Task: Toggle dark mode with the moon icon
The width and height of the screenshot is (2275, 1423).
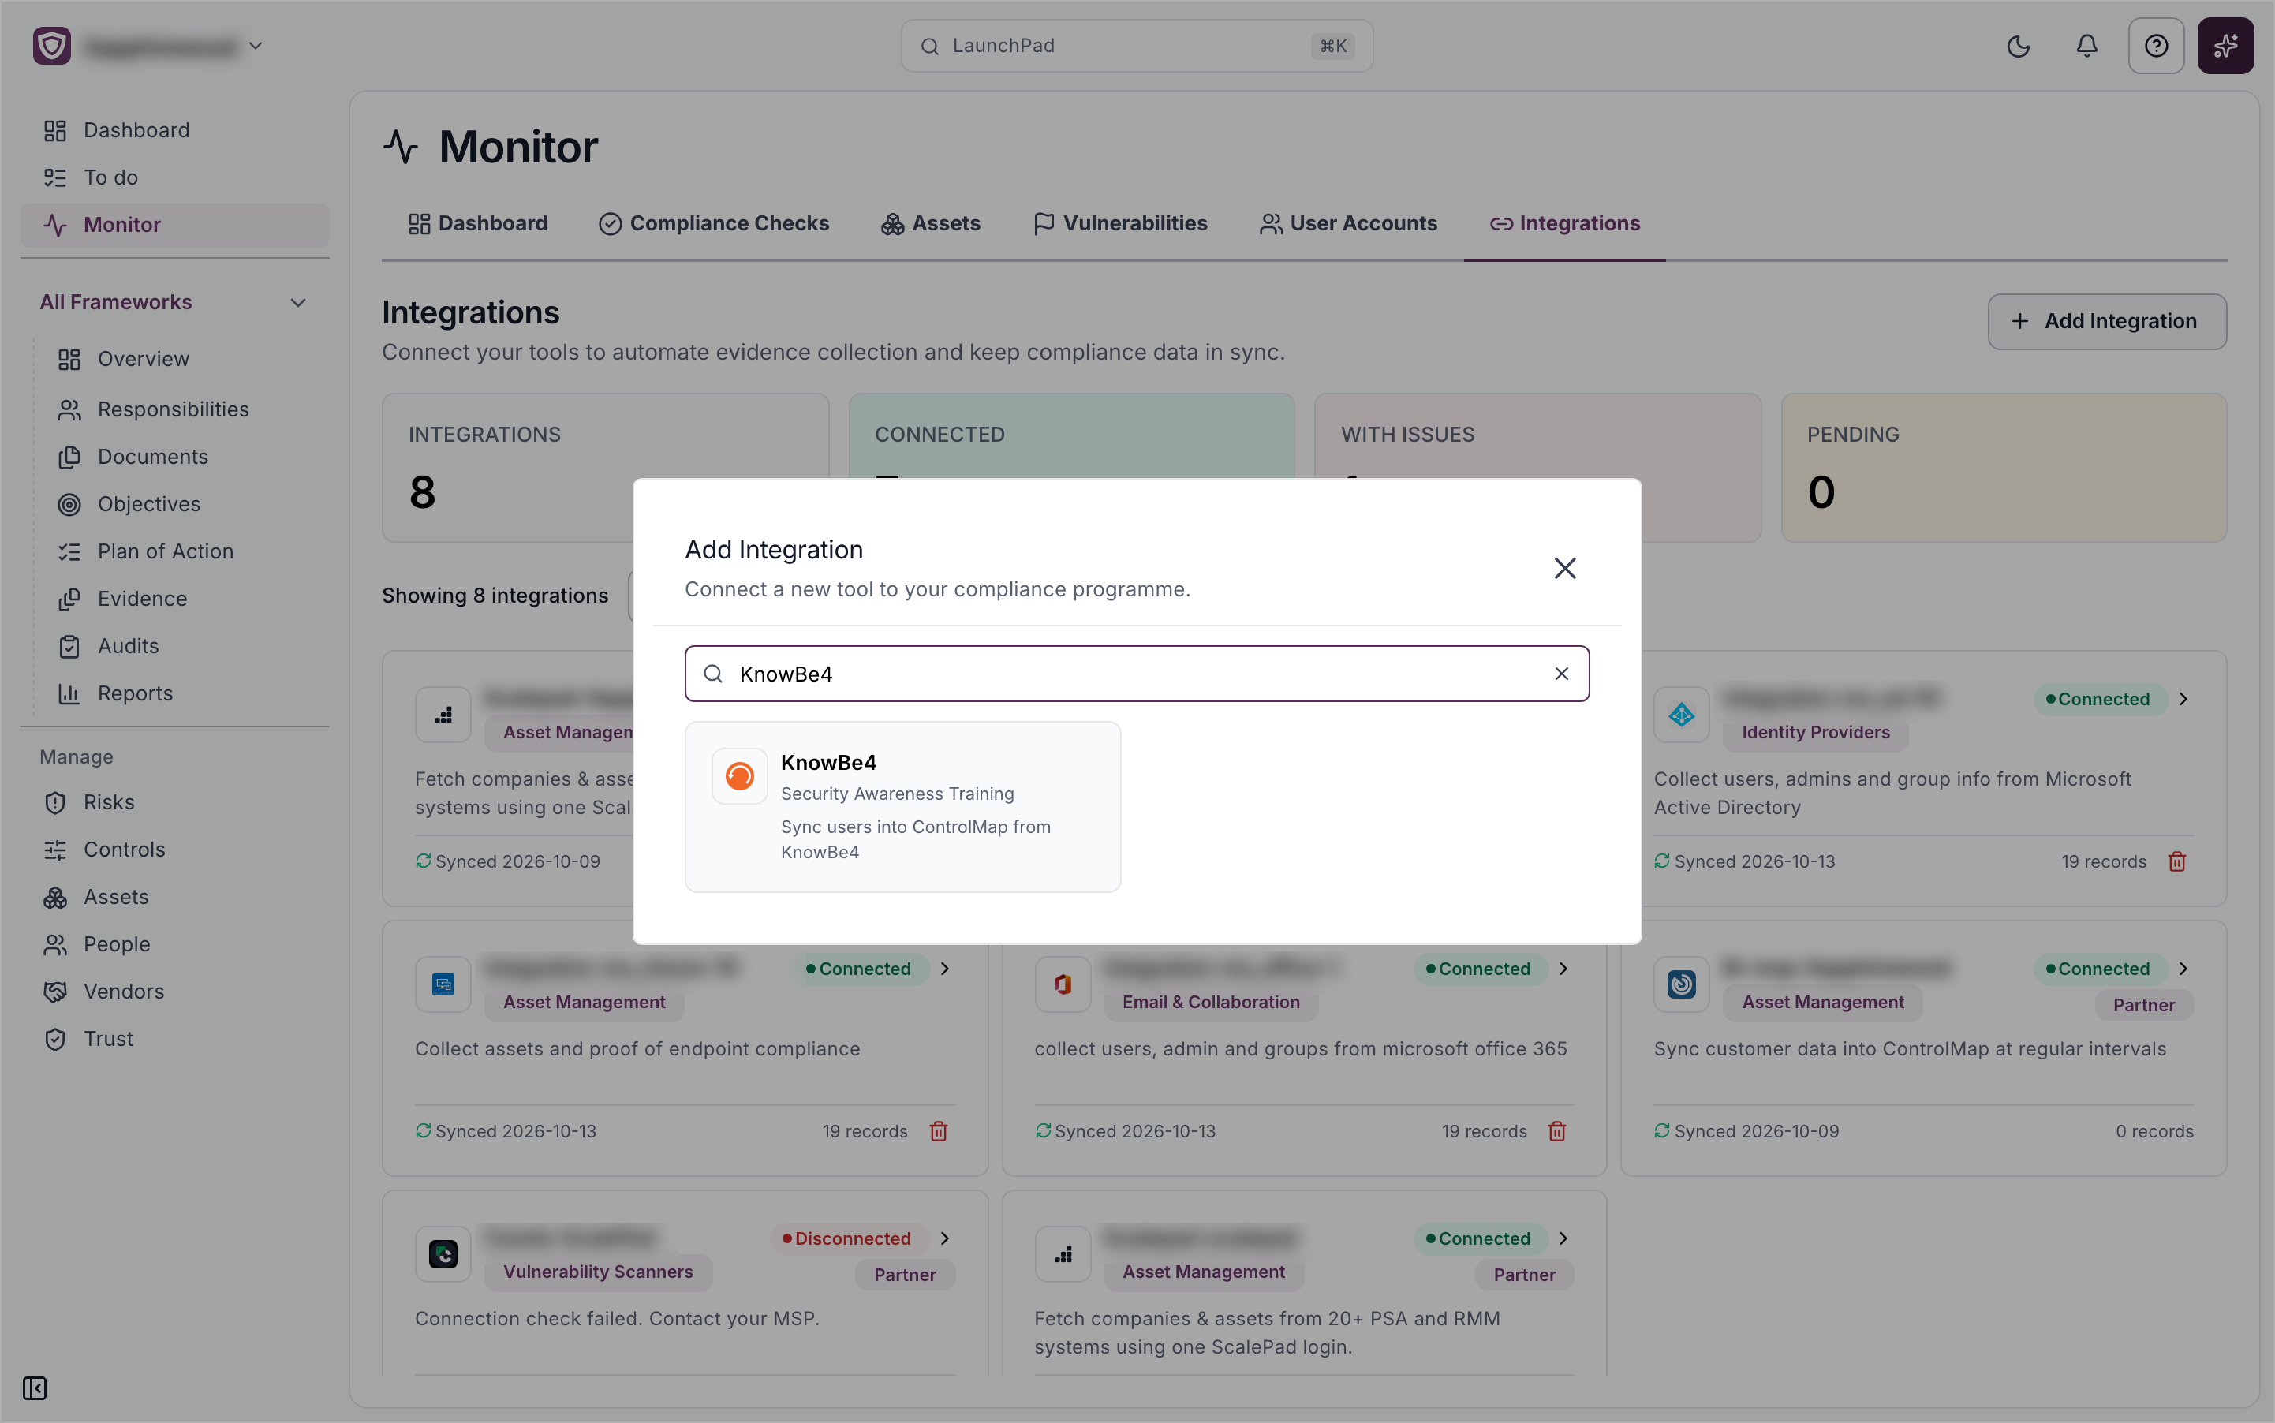Action: click(2017, 46)
